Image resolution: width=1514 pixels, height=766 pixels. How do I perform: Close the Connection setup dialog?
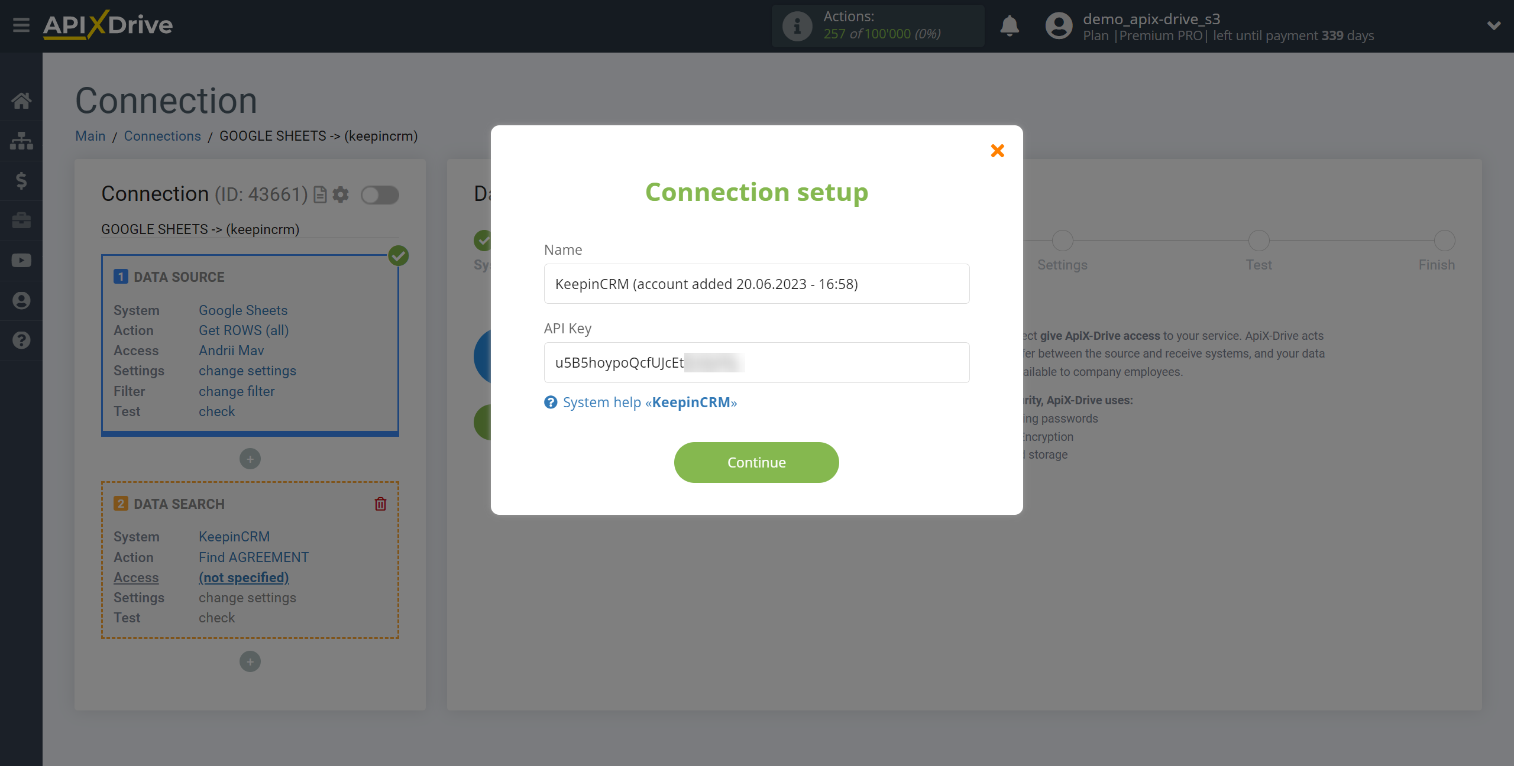[x=998, y=151]
